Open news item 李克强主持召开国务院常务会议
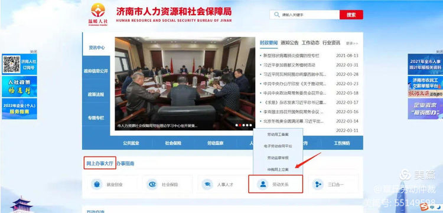 293,112
